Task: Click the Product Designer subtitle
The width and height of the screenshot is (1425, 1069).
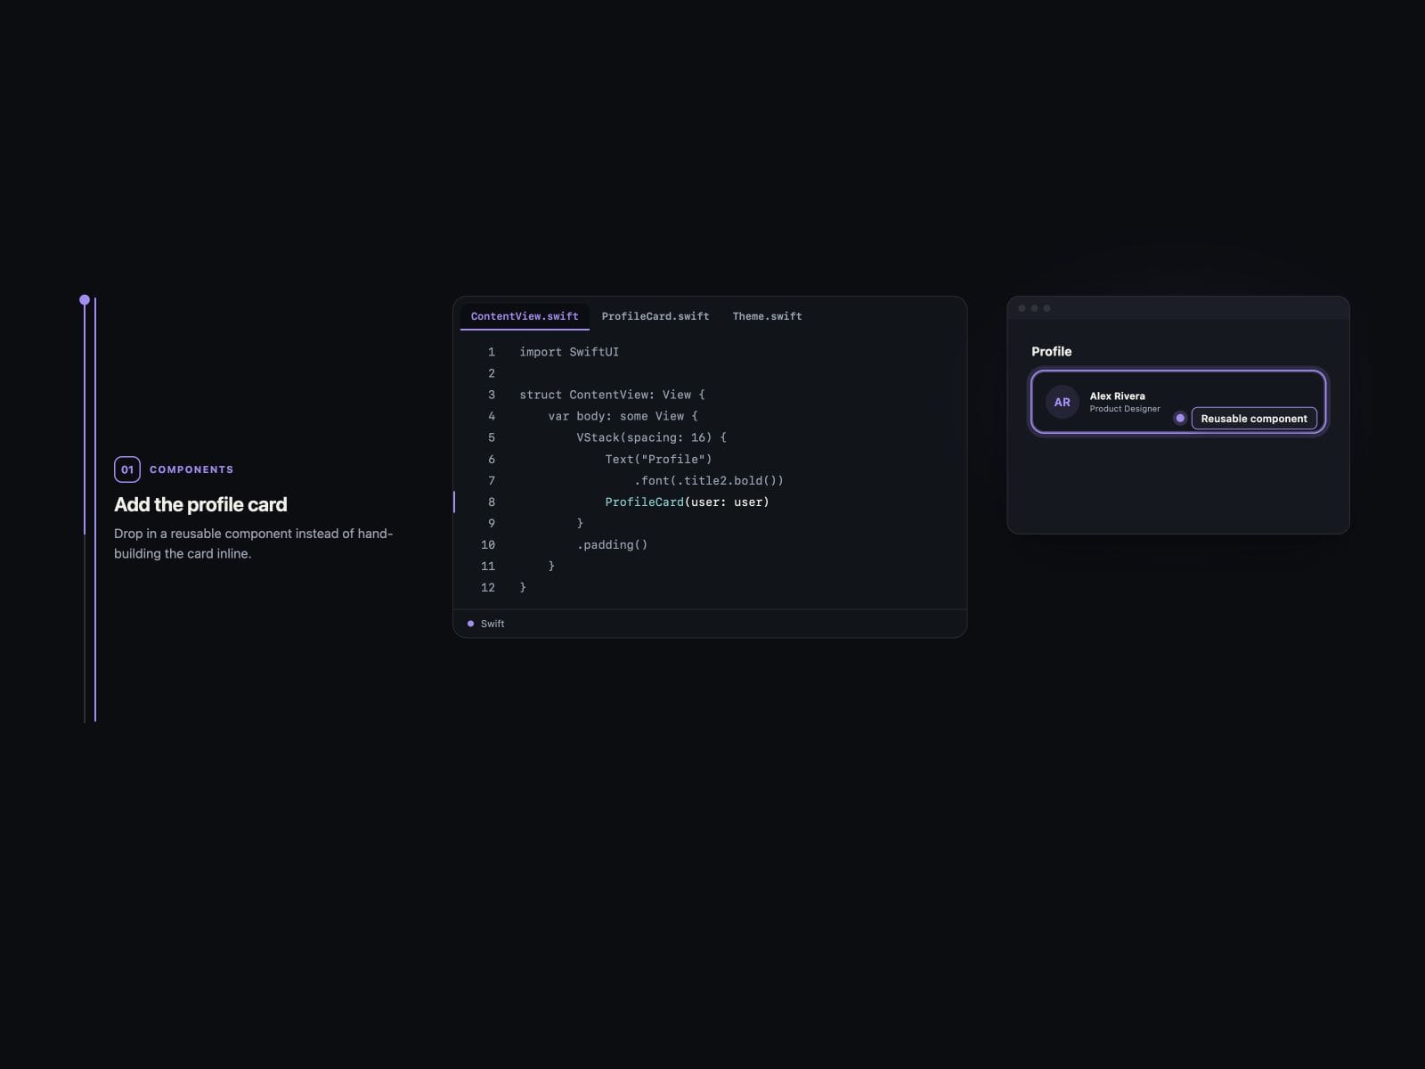Action: 1125,409
